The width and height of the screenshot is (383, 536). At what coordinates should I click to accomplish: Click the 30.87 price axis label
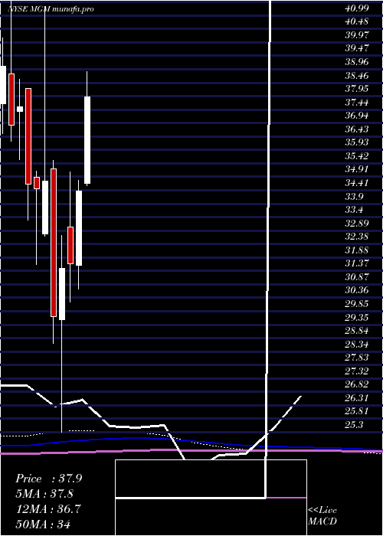tap(357, 277)
